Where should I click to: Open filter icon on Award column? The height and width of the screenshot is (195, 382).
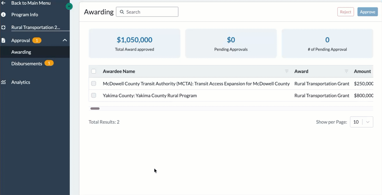coord(346,71)
